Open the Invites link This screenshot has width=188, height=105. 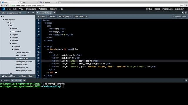point(149,9)
